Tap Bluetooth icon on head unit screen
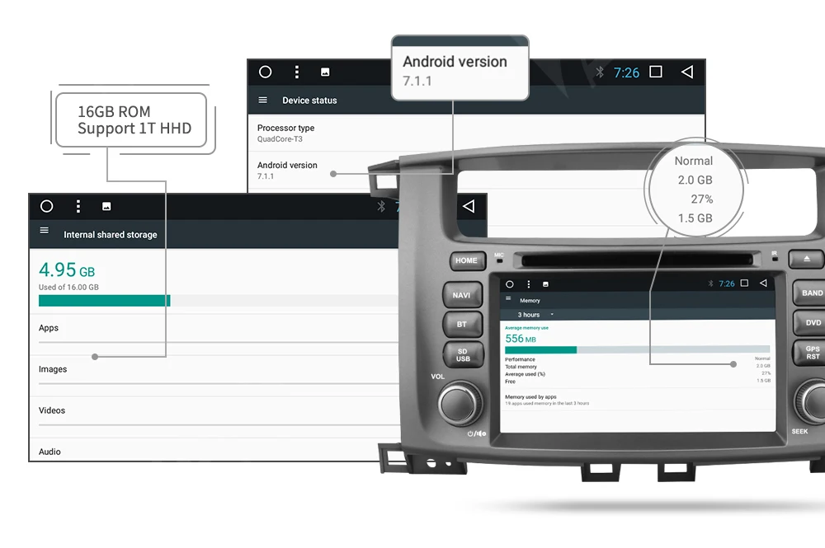This screenshot has height=548, width=825. click(710, 283)
